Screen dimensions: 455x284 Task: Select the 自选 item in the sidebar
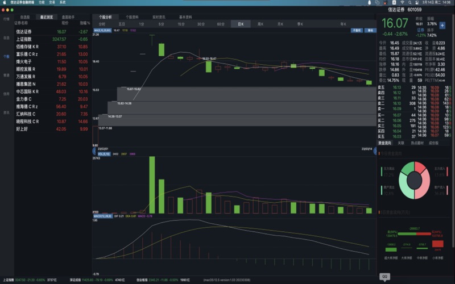[x=6, y=38]
